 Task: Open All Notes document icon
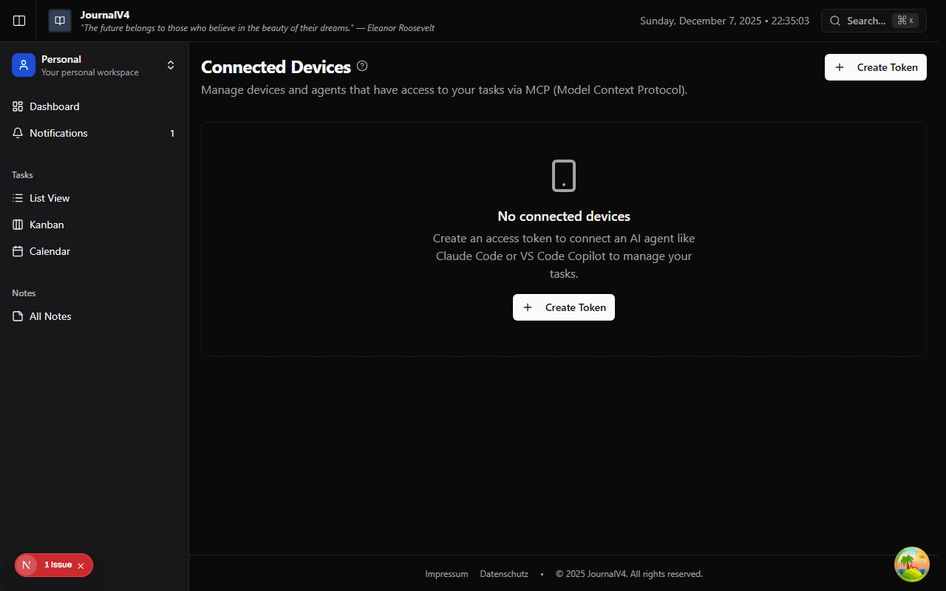[x=17, y=316]
